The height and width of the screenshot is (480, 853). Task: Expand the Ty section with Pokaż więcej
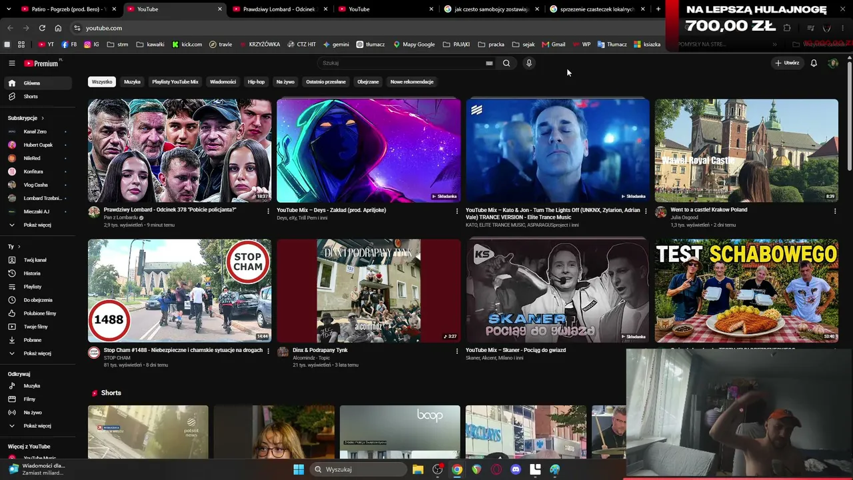pos(37,353)
